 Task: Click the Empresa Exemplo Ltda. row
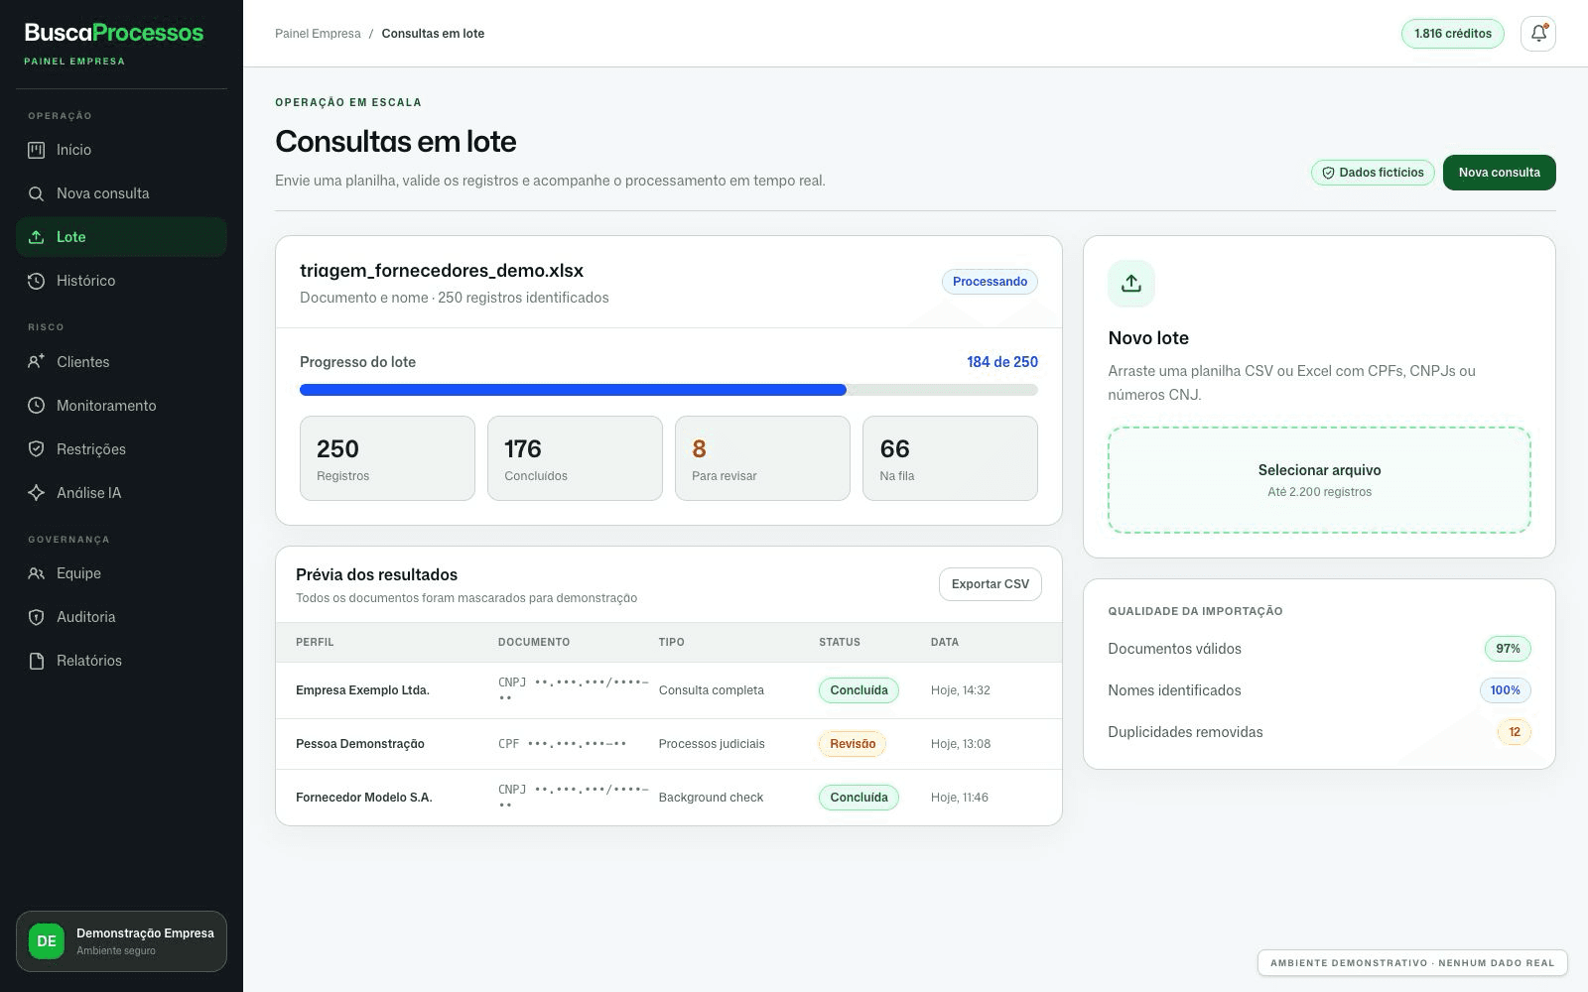(x=669, y=690)
